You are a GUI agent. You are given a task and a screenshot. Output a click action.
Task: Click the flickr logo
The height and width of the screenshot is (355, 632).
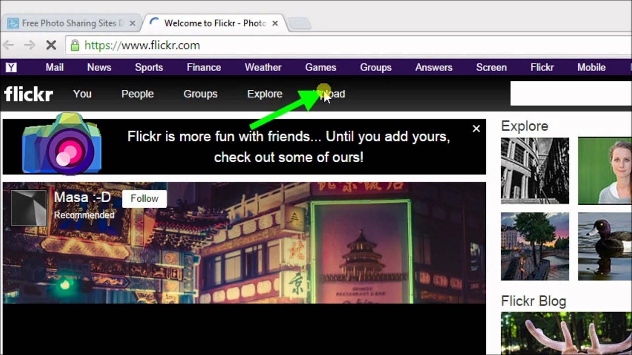(x=29, y=94)
